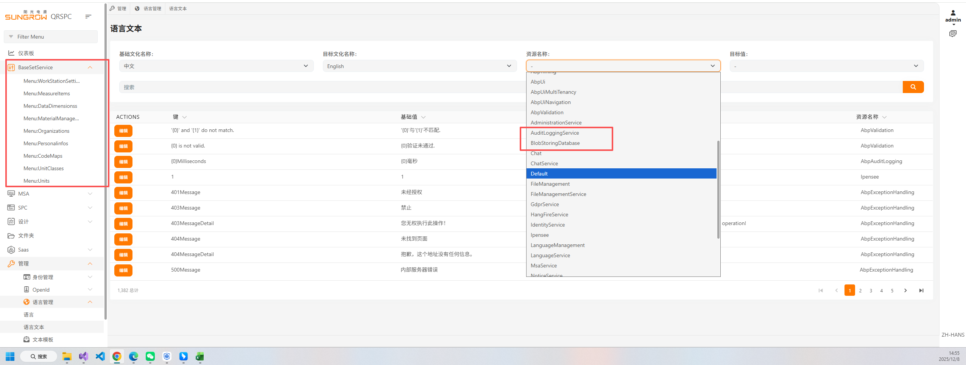
Task: Go to next page using arrow
Action: click(905, 290)
